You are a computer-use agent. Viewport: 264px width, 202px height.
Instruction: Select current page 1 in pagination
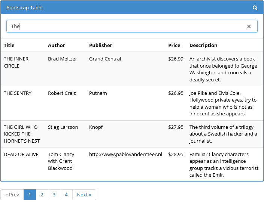point(30,195)
